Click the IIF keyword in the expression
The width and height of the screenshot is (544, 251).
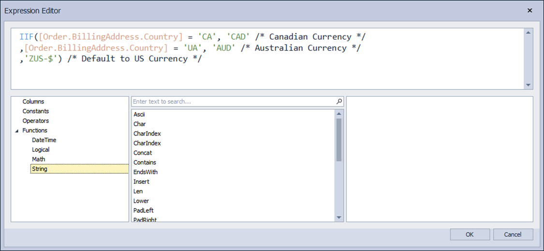pyautogui.click(x=27, y=37)
